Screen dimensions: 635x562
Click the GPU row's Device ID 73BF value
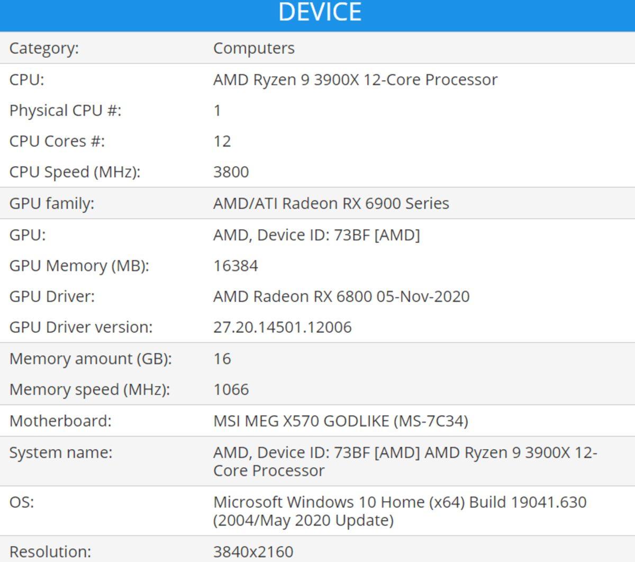[x=316, y=235]
